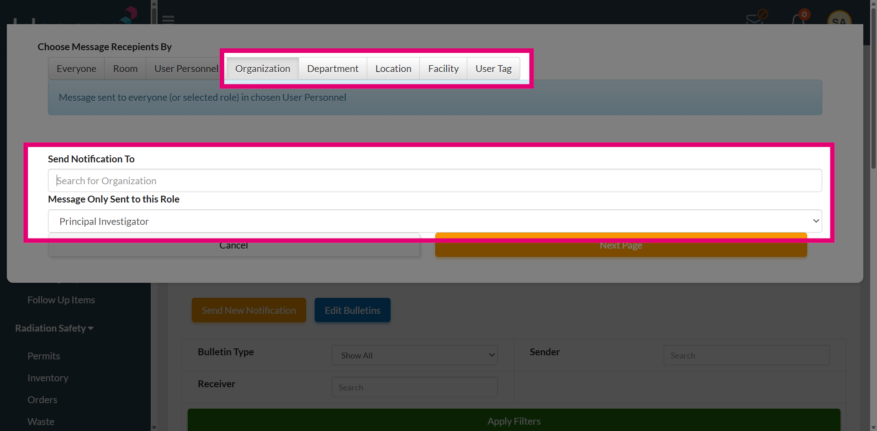Viewport: 877px width, 431px height.
Task: Switch to the Facility tab
Action: coord(443,68)
